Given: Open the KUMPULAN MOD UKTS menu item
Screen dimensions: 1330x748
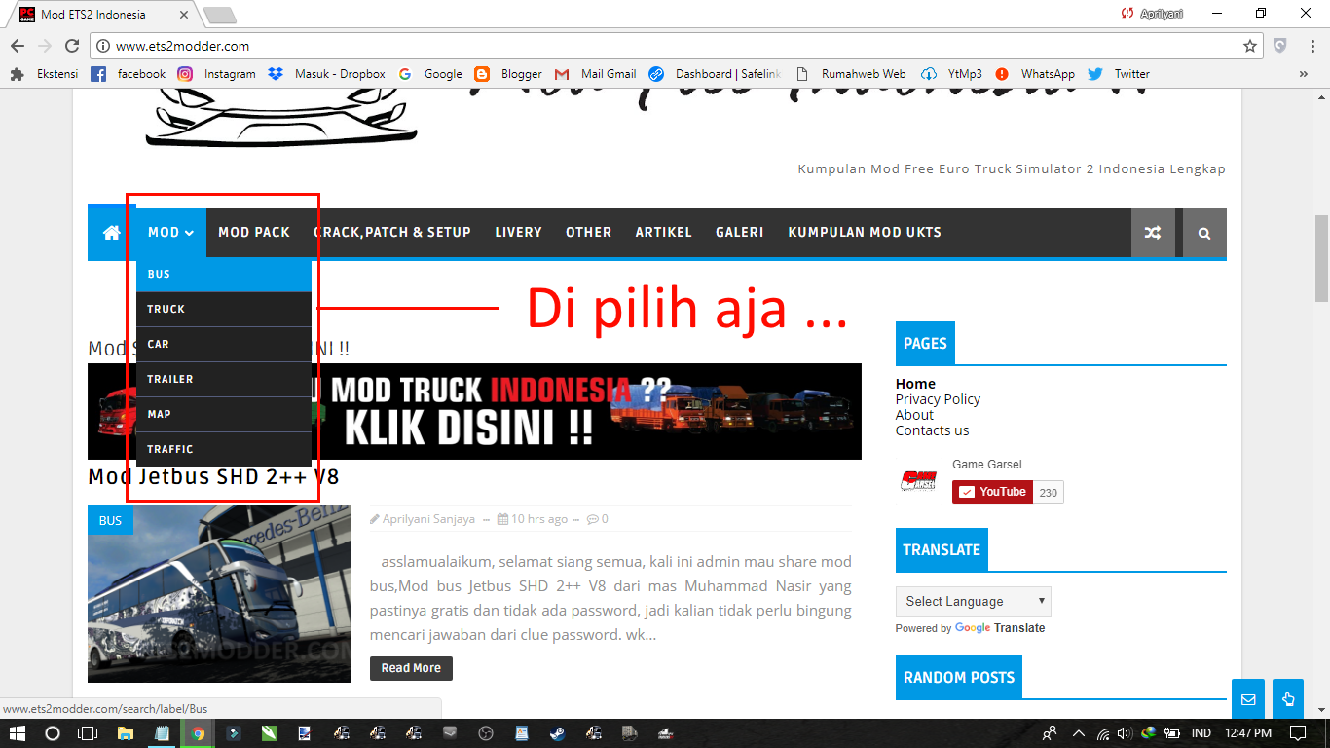Looking at the screenshot, I should click(865, 233).
